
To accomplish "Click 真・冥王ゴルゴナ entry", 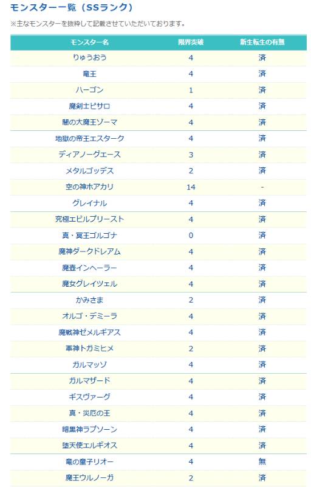I will click(x=89, y=236).
